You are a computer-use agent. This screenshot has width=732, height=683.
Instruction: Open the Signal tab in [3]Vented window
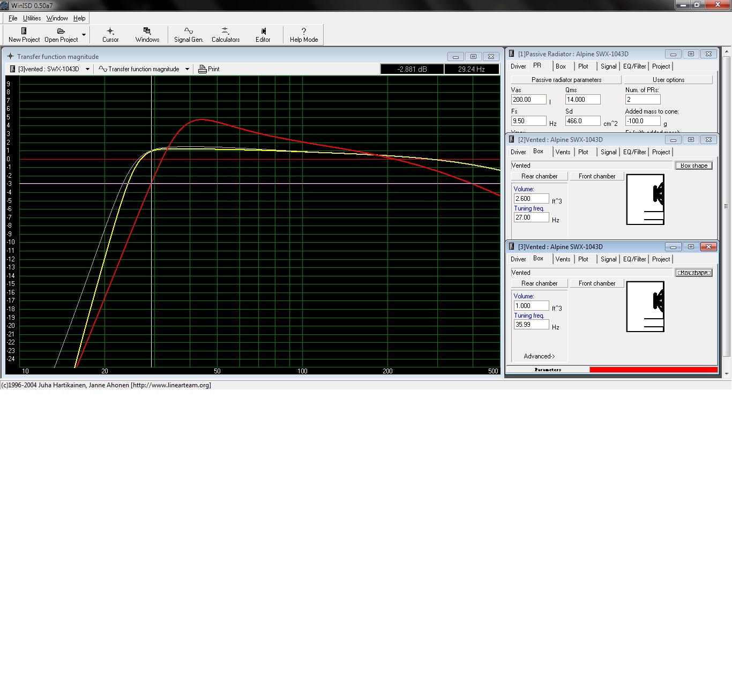click(608, 259)
